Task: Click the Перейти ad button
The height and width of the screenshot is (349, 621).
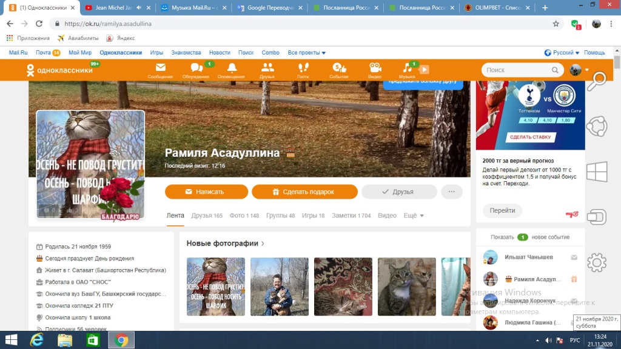Action: 502,210
